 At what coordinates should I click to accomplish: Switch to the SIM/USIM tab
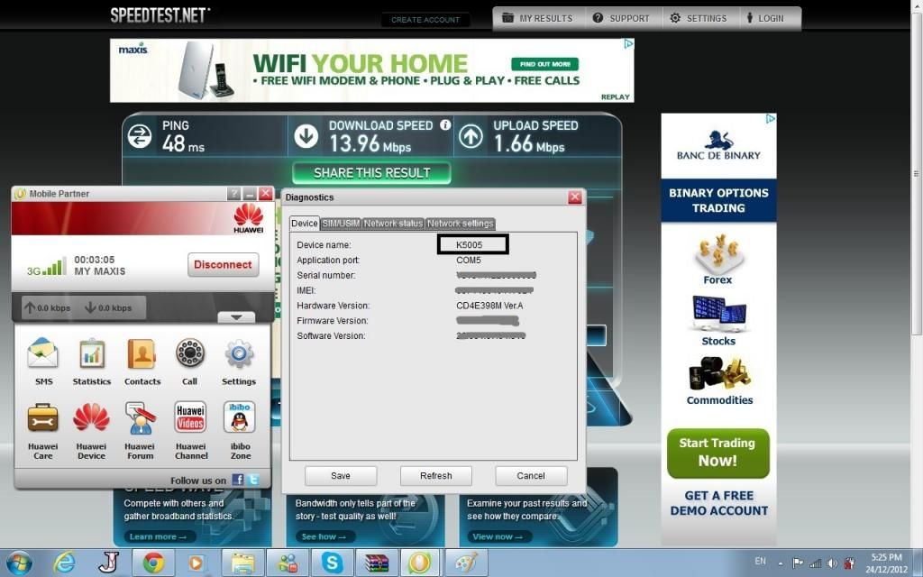pos(341,224)
